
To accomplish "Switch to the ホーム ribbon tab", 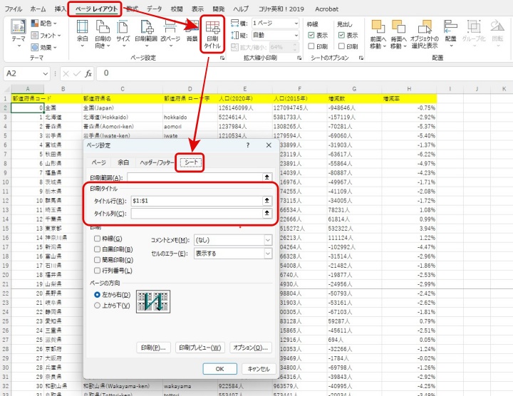I will [x=38, y=9].
